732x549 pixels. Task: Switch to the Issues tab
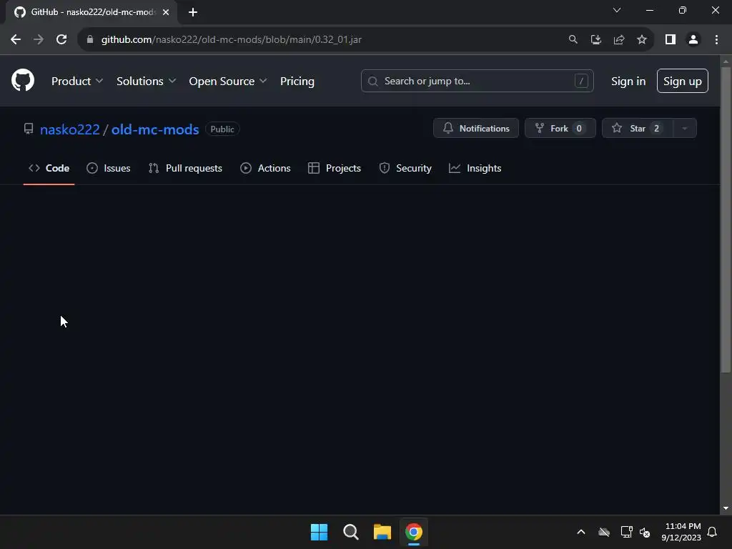109,168
